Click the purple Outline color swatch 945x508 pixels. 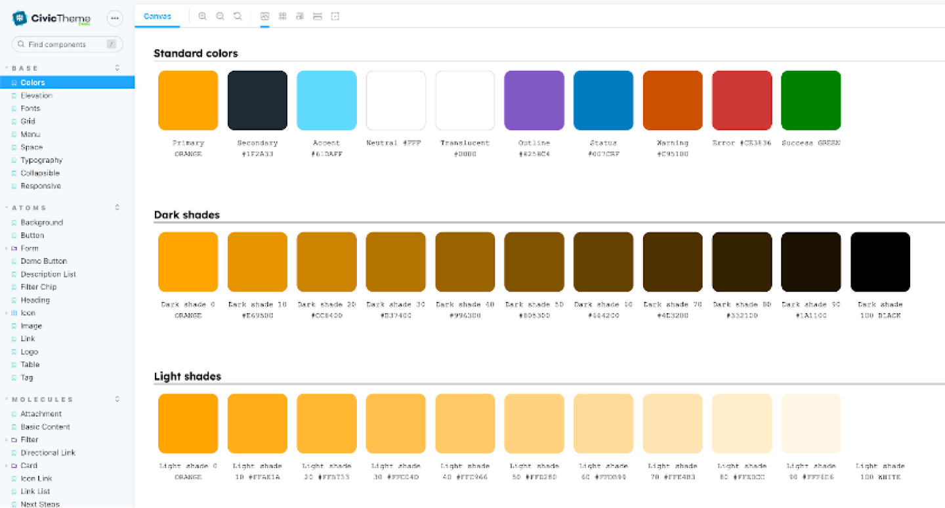coord(534,100)
